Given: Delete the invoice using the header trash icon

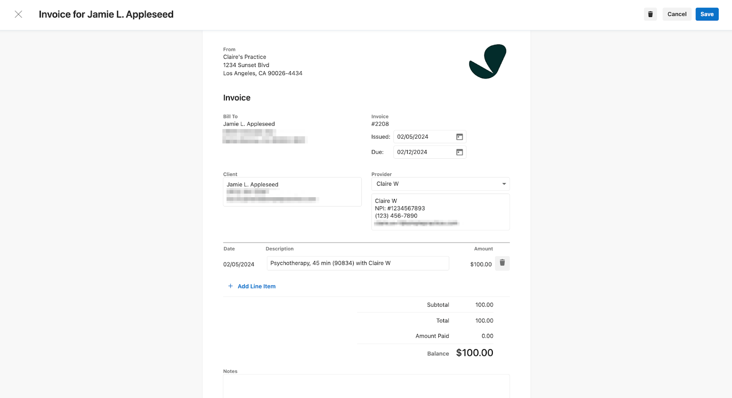Looking at the screenshot, I should point(650,14).
